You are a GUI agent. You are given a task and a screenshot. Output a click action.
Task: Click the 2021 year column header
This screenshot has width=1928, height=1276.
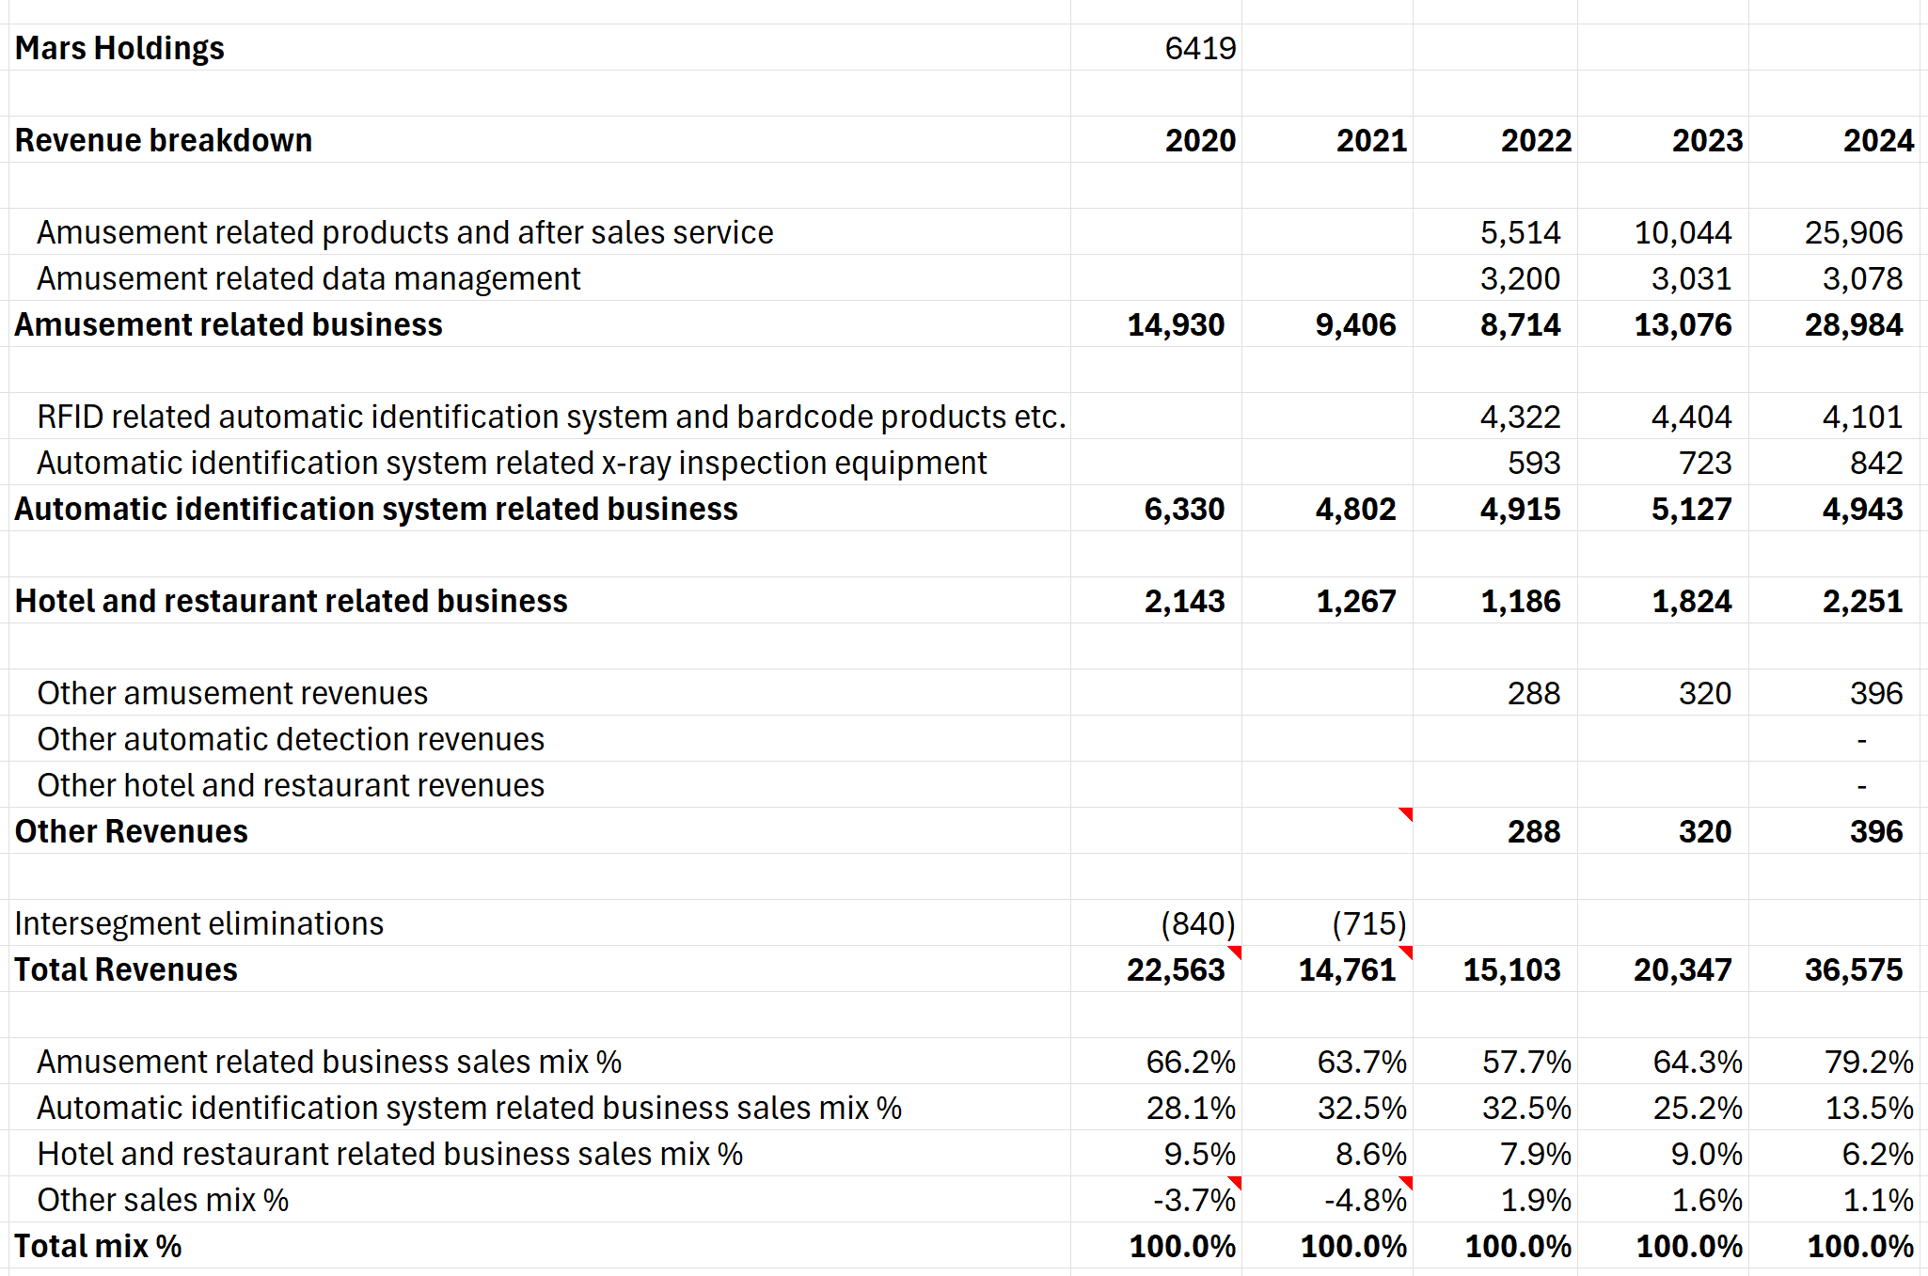(x=1371, y=140)
